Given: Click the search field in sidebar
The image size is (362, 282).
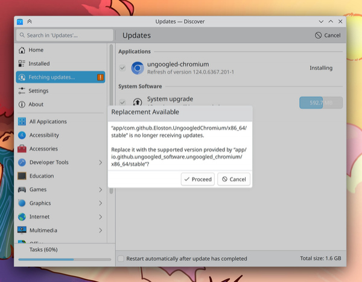Looking at the screenshot, I should [x=65, y=36].
